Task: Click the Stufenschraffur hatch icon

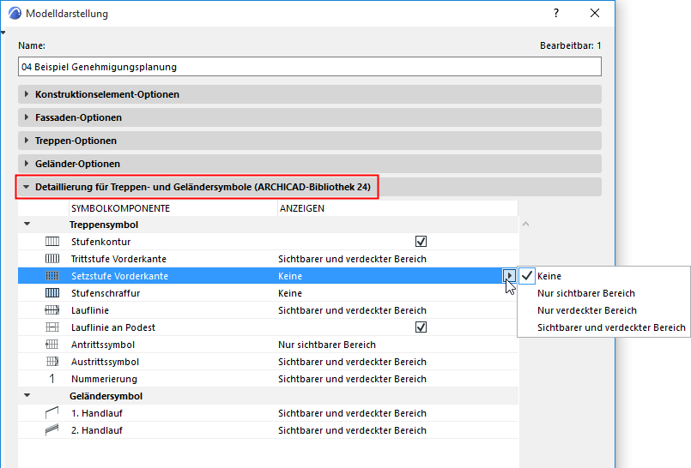Action: coord(52,293)
